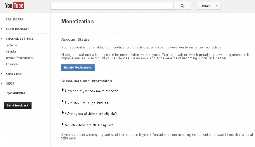Viewport: 255px width, 147px height.
Task: Expand the Video Manager arrow
Action: (x=2, y=29)
